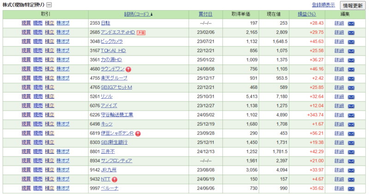
Task: Click the 決算 badge next to アンドエスティHD
Action: pyautogui.click(x=141, y=33)
